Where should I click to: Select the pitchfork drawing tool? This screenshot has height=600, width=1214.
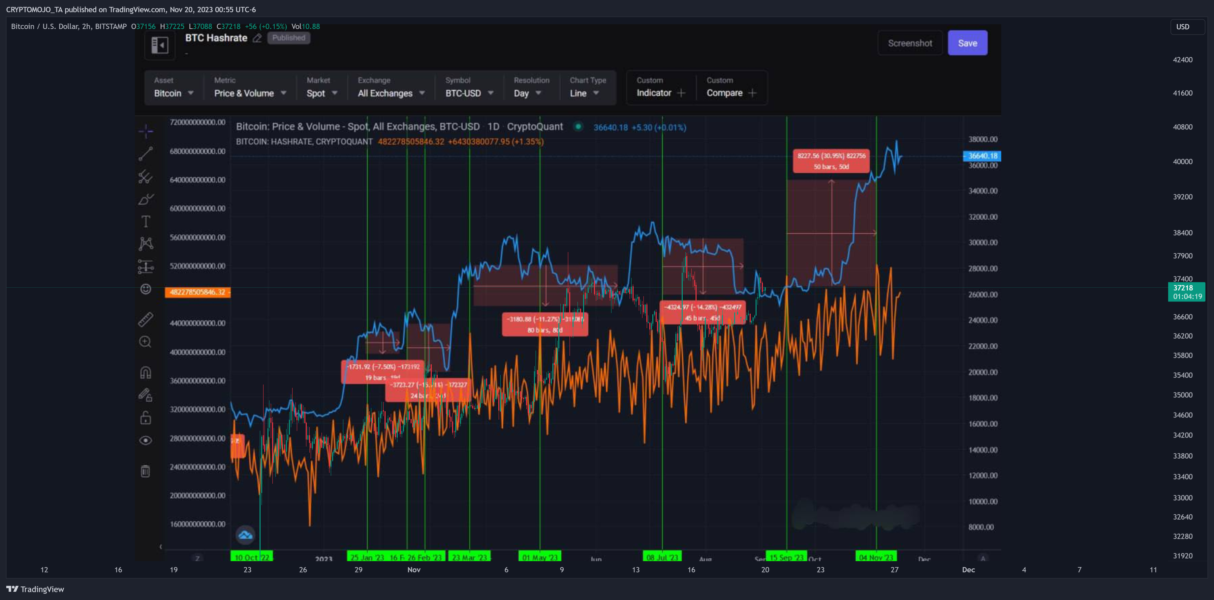pos(146,177)
